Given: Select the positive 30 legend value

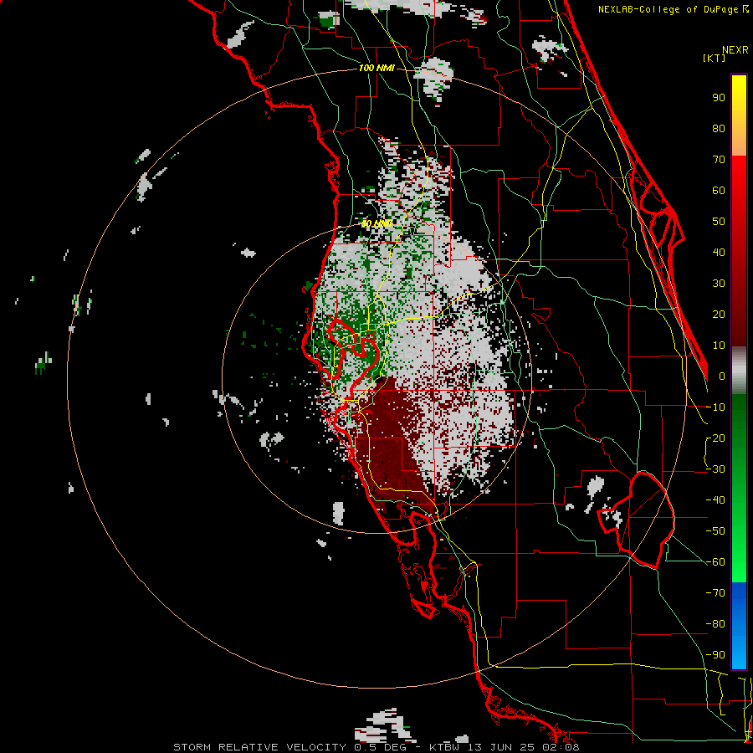Looking at the screenshot, I should [x=719, y=284].
